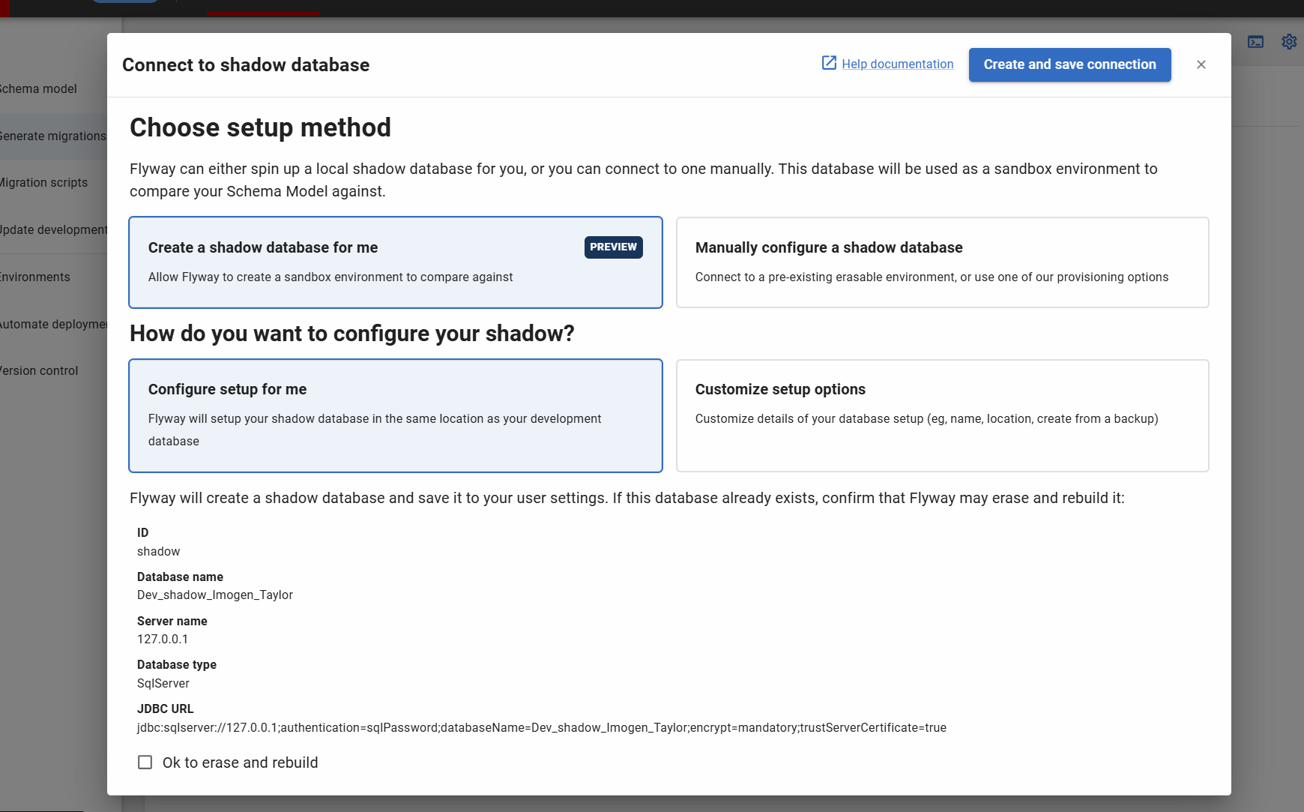Click the external link icon beside Help documentation
The width and height of the screenshot is (1304, 812).
[829, 64]
